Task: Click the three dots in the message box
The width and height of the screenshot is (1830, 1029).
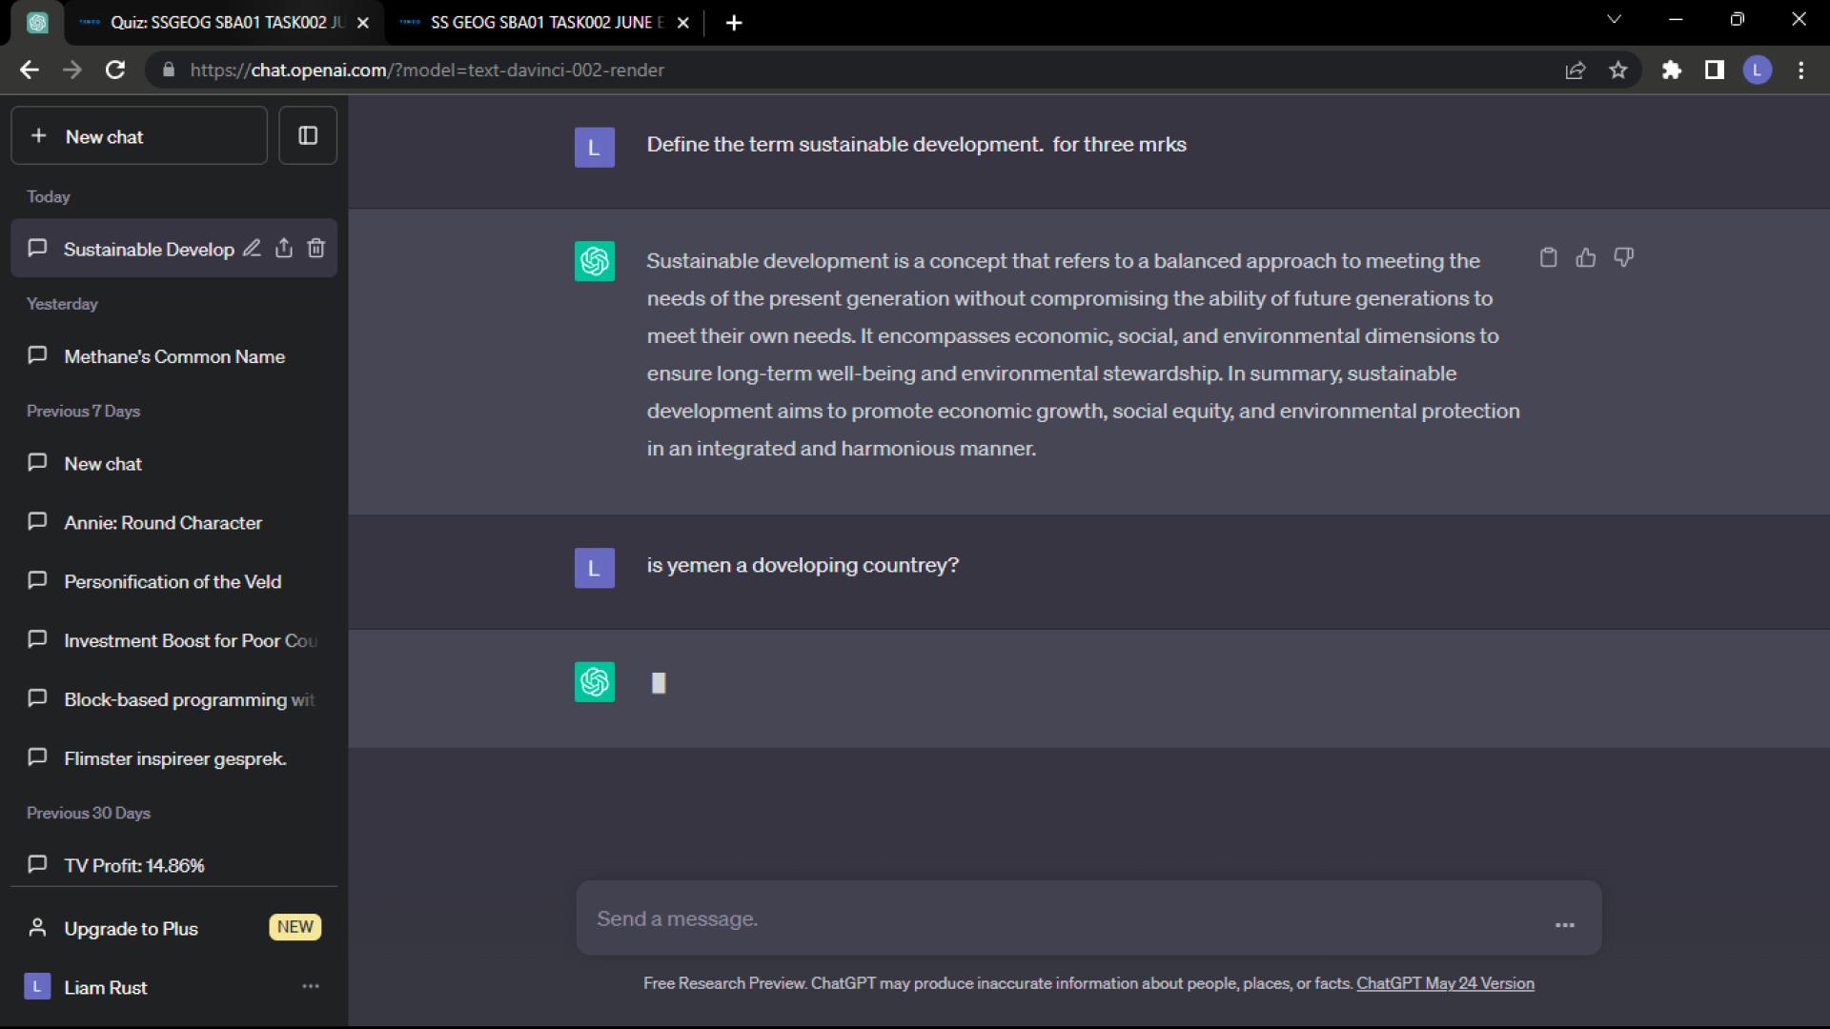Action: point(1565,925)
